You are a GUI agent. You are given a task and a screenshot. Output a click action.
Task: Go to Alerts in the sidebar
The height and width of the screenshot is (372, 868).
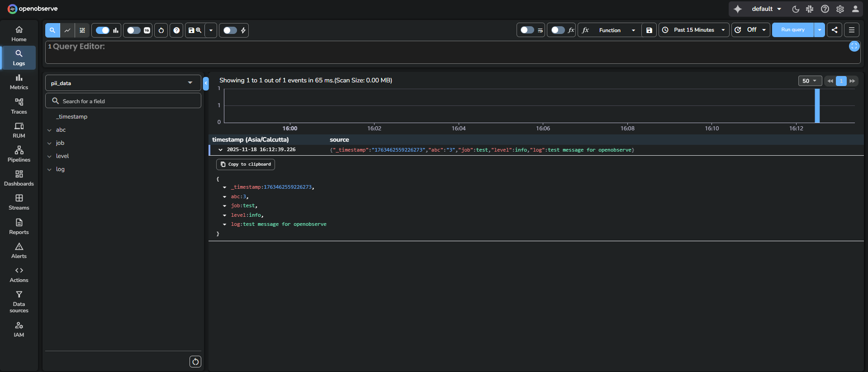[x=19, y=251]
